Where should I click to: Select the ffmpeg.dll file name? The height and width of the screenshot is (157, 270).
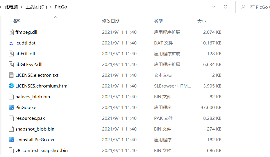tap(26, 32)
